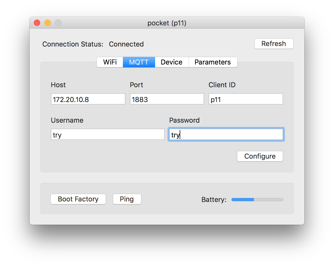Viewport: 334px width, 267px height.
Task: Click the Battery level progress bar
Action: (x=257, y=200)
